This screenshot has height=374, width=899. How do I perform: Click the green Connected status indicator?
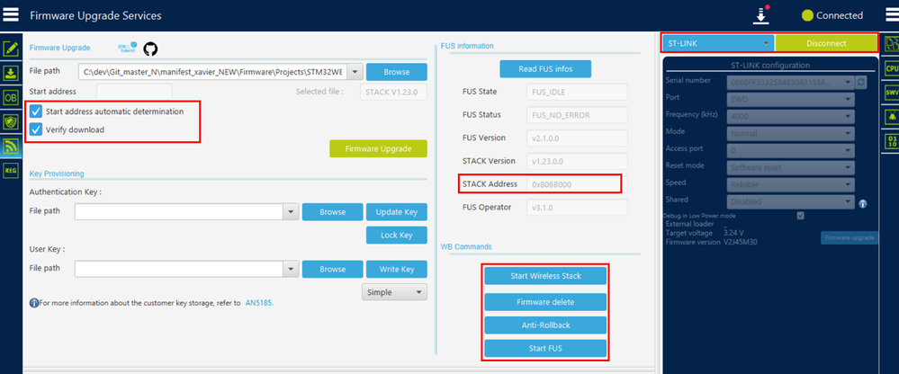click(x=807, y=15)
